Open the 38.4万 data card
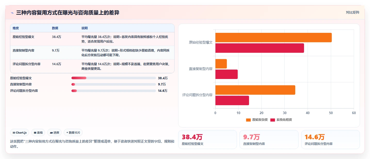This screenshot has width=370, height=159. (207, 140)
